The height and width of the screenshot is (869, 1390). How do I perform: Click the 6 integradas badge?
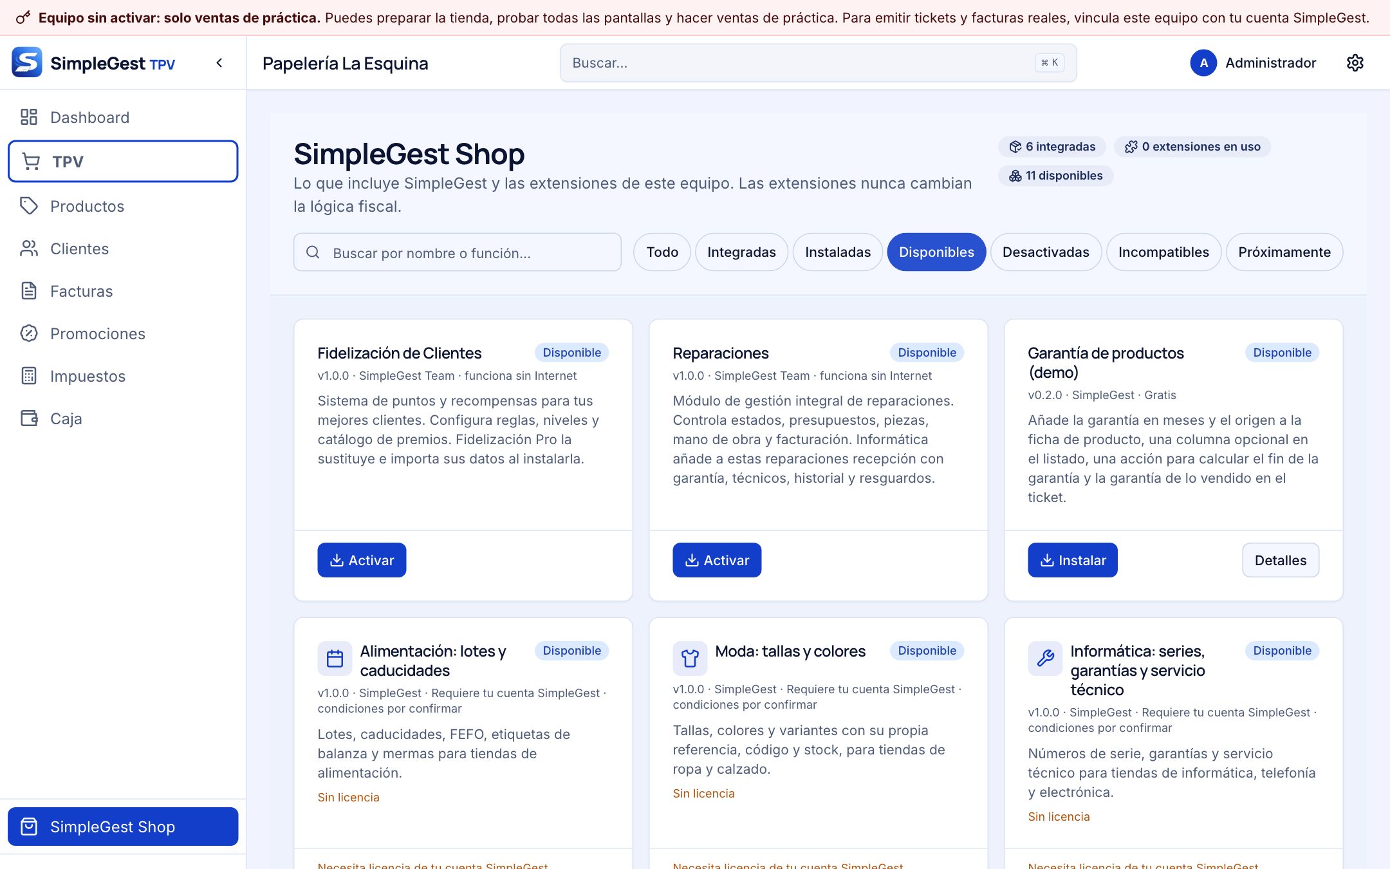click(1052, 147)
